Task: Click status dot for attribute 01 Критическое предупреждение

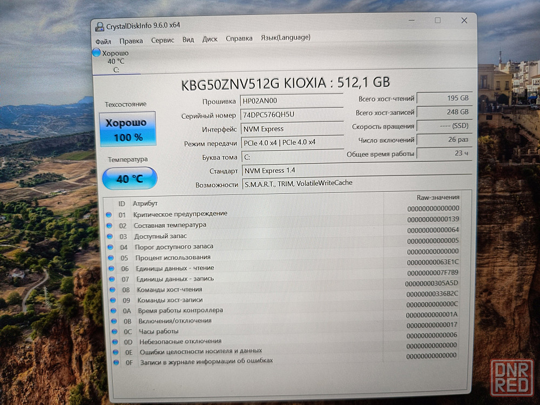Action: [109, 214]
